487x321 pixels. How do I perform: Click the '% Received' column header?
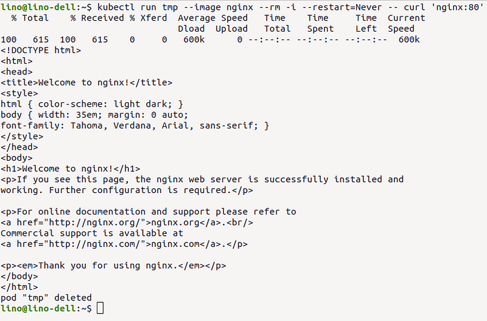(x=97, y=18)
